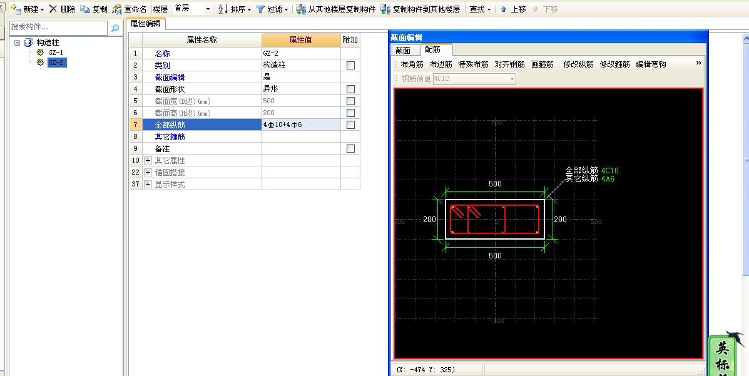Click the 修改箍筋 toolbar button

tap(614, 64)
